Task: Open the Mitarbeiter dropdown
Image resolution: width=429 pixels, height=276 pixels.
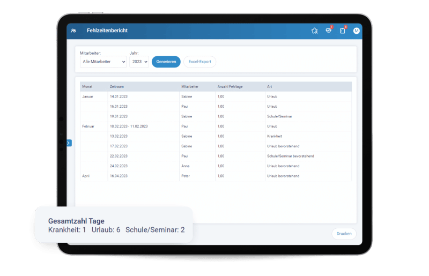Action: (103, 62)
